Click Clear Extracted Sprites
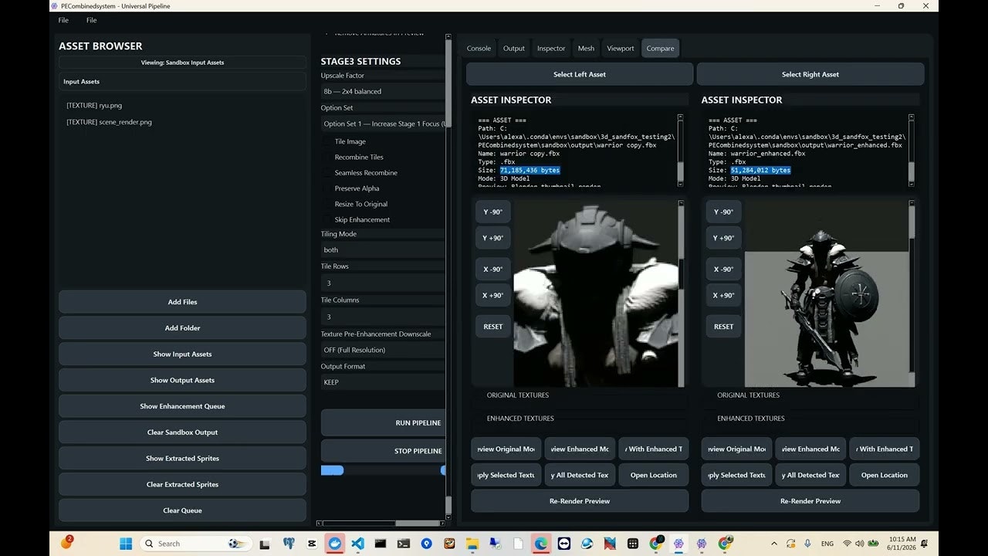988x556 pixels. [182, 484]
